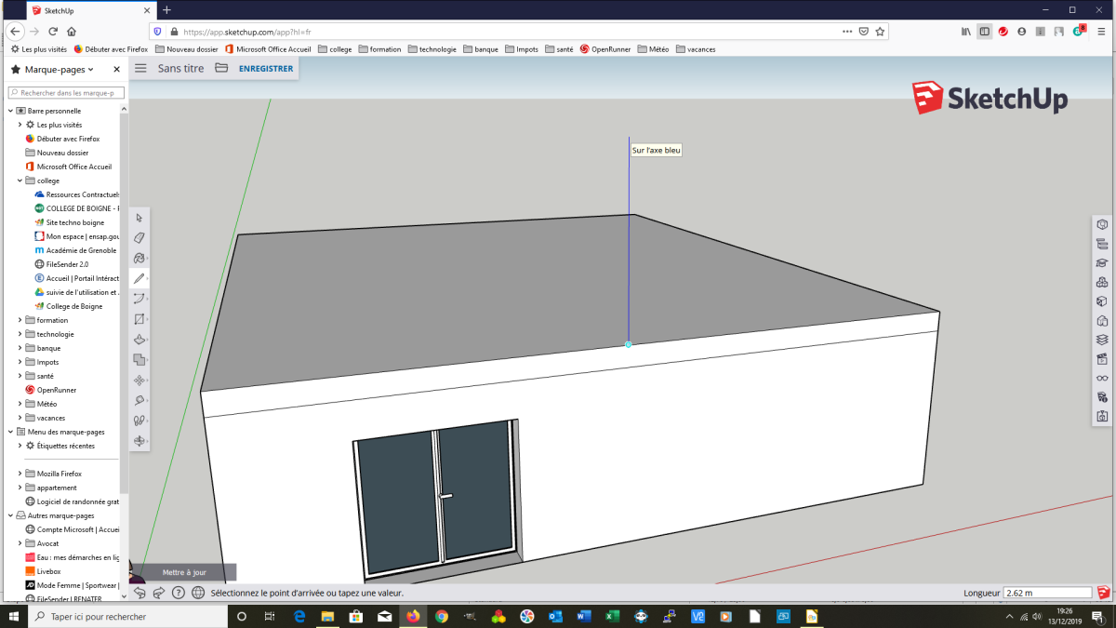Select the Move tool
This screenshot has width=1116, height=628.
139,380
